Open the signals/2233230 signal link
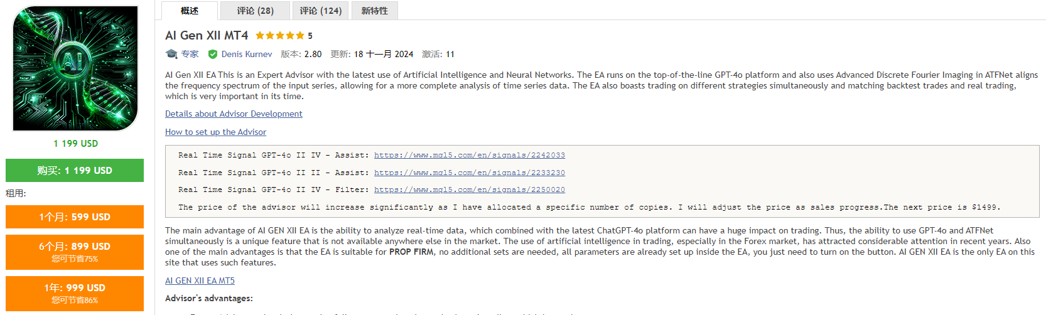The width and height of the screenshot is (1046, 315). pos(470,173)
